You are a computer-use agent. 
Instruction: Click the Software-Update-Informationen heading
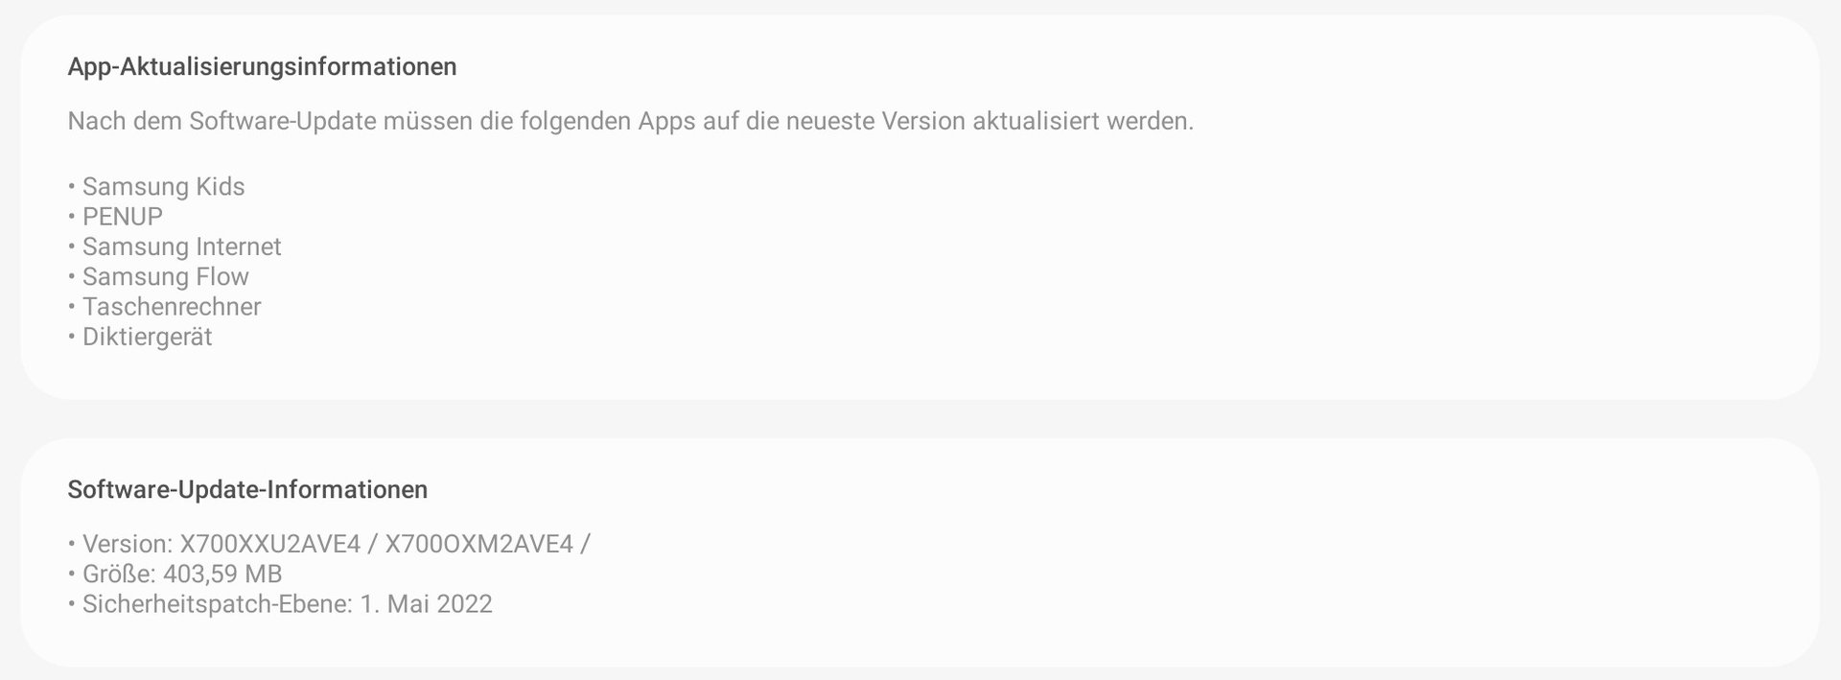click(x=247, y=489)
